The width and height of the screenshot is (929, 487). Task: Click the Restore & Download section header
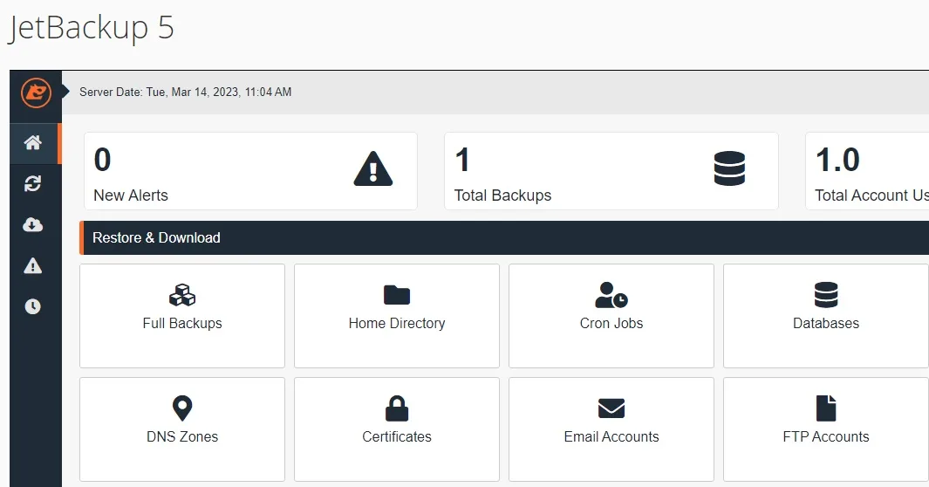[x=156, y=237]
